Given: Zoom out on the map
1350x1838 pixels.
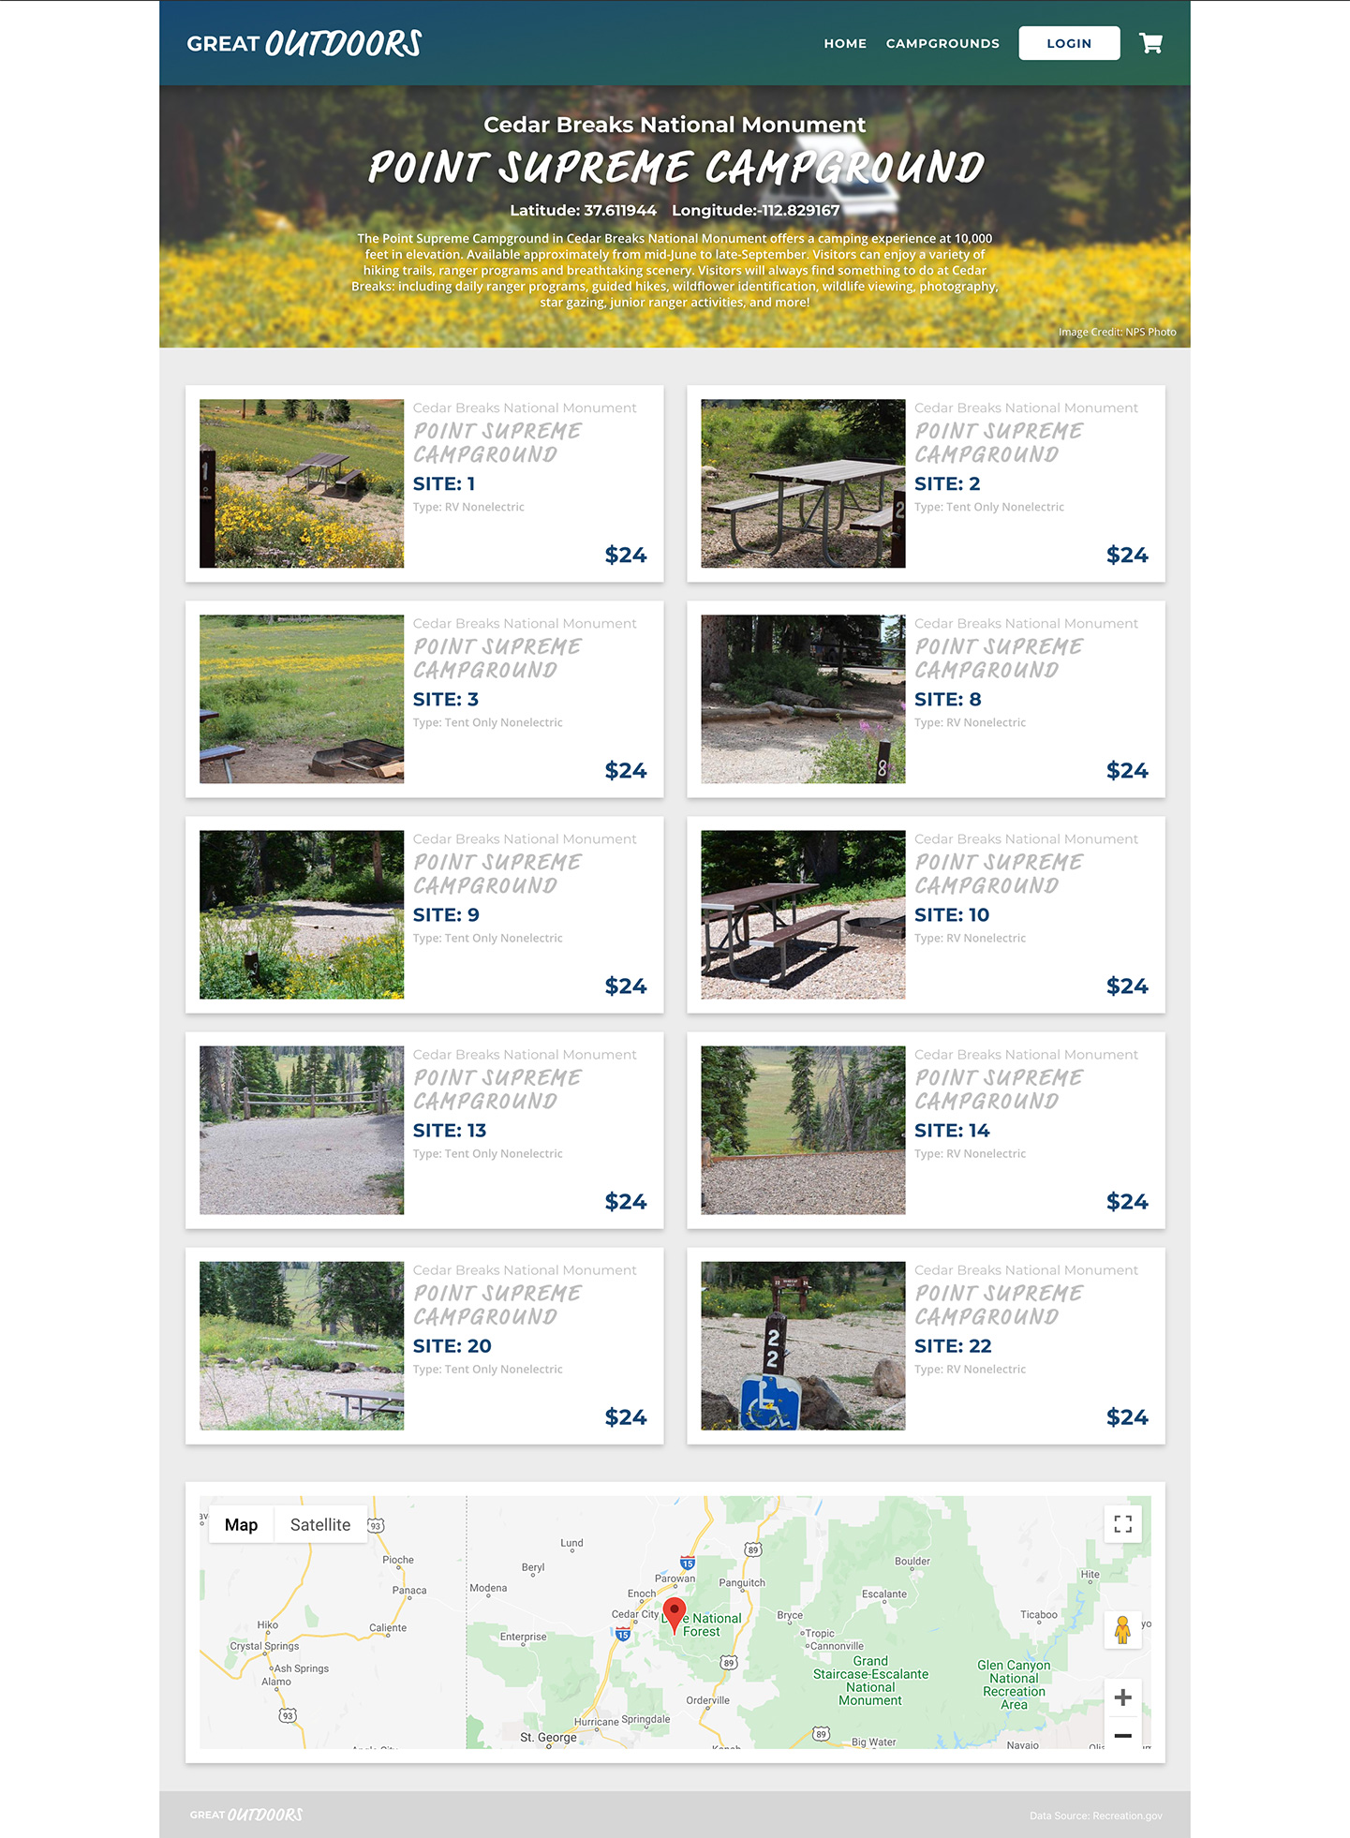Looking at the screenshot, I should click(x=1122, y=1736).
